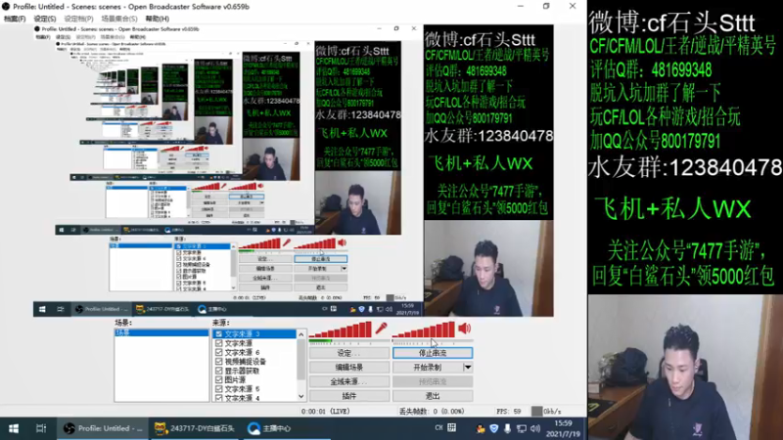Image resolution: width=783 pixels, height=440 pixels.
Task: Mute desktop audio via red speaker icon
Action: click(464, 328)
